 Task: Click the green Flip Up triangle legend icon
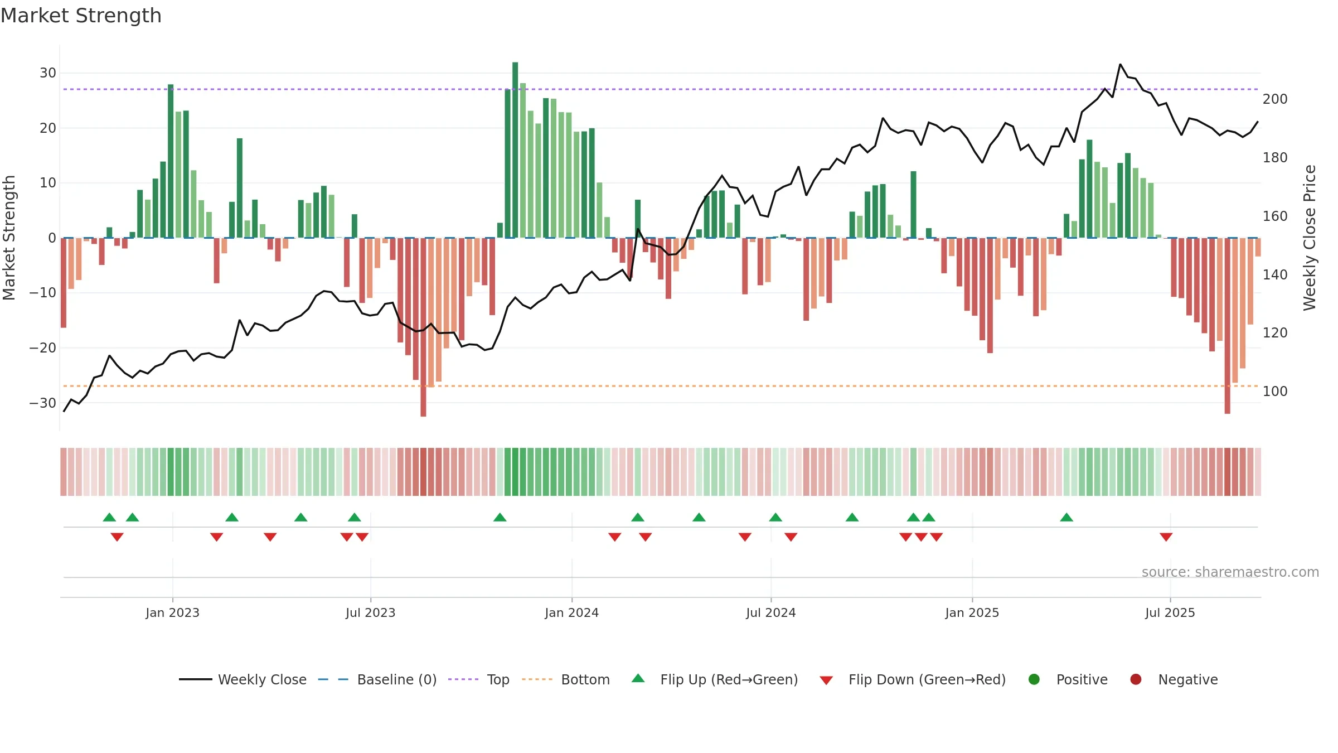[x=638, y=678]
